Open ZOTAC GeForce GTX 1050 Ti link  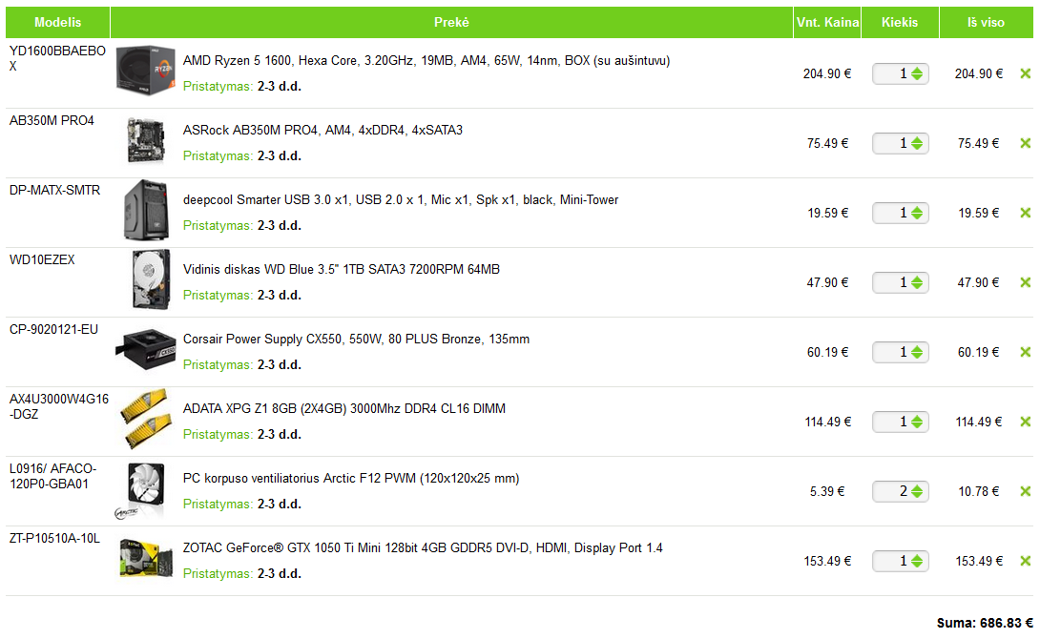coord(423,547)
